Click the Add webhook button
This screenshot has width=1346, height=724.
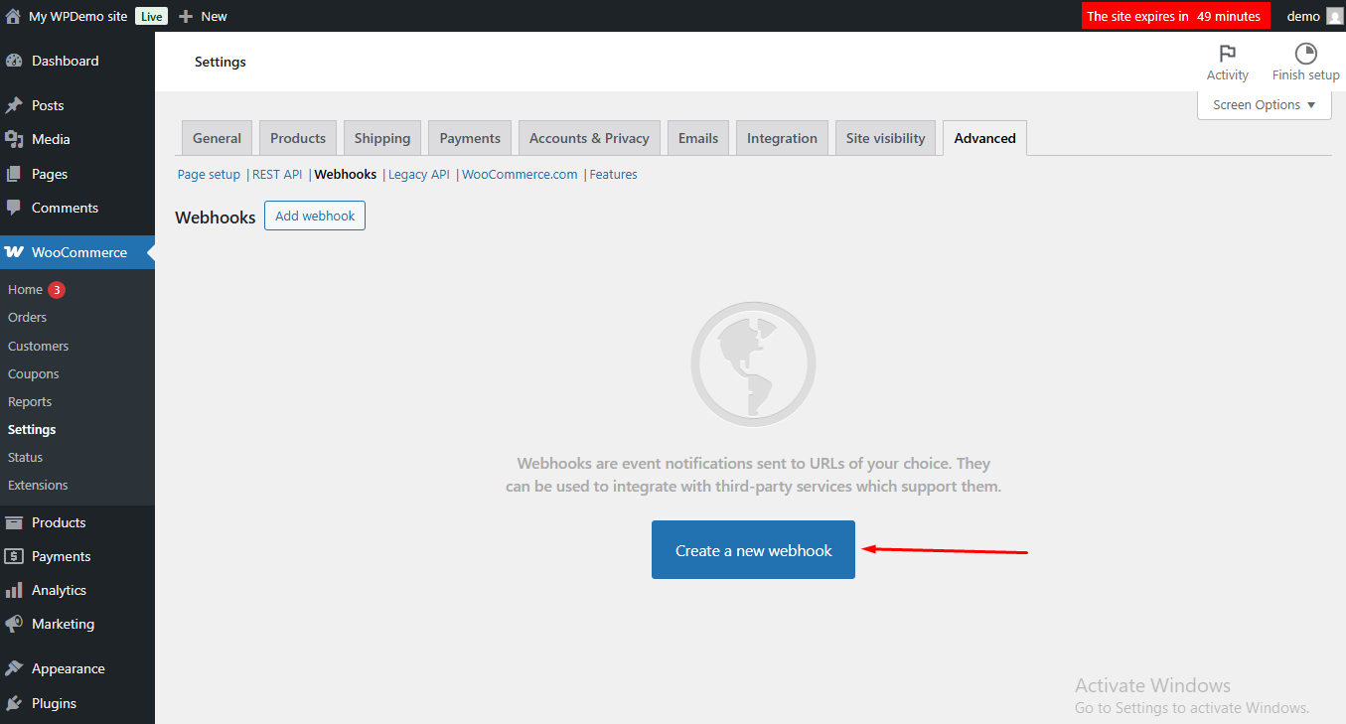click(315, 216)
